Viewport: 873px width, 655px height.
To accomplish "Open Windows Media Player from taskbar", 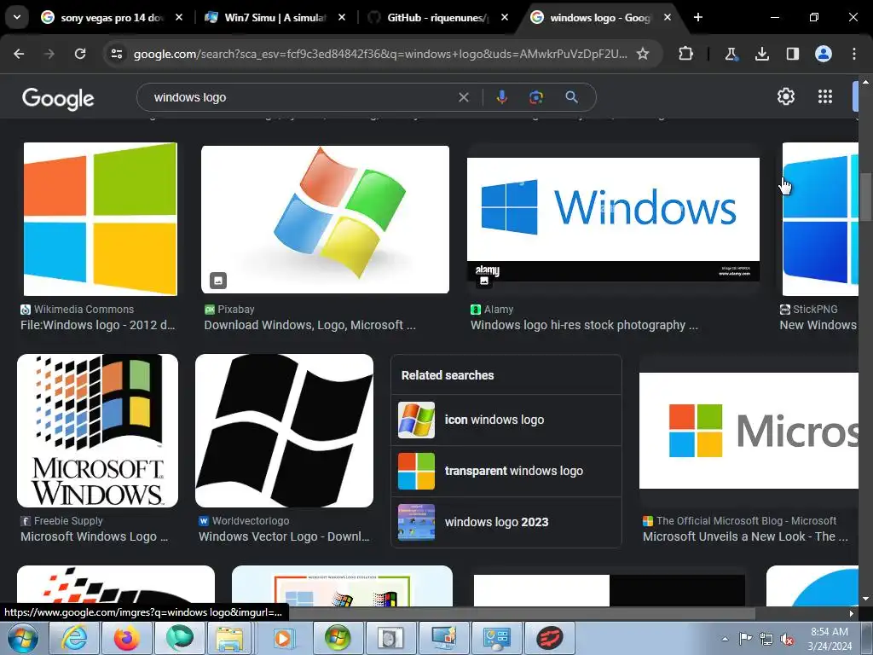I will click(x=283, y=638).
